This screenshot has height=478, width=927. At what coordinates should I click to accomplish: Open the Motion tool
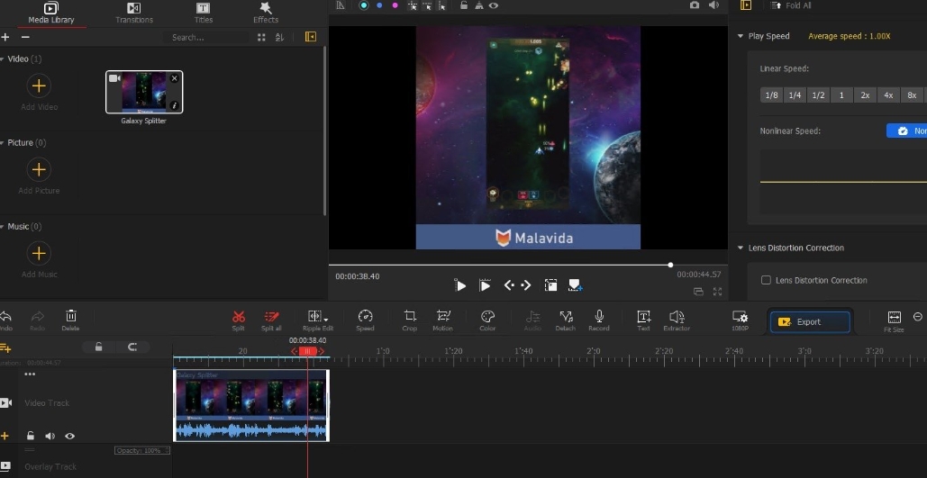(x=442, y=320)
